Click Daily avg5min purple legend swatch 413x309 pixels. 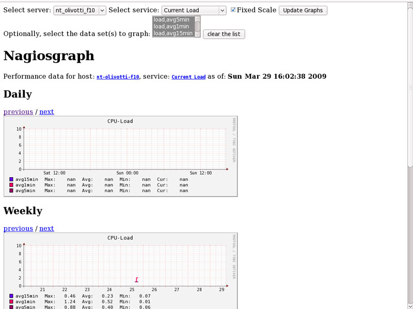[x=11, y=191]
